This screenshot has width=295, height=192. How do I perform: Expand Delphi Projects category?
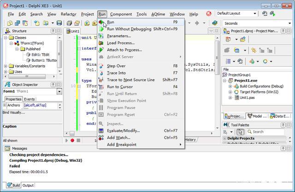224,138
